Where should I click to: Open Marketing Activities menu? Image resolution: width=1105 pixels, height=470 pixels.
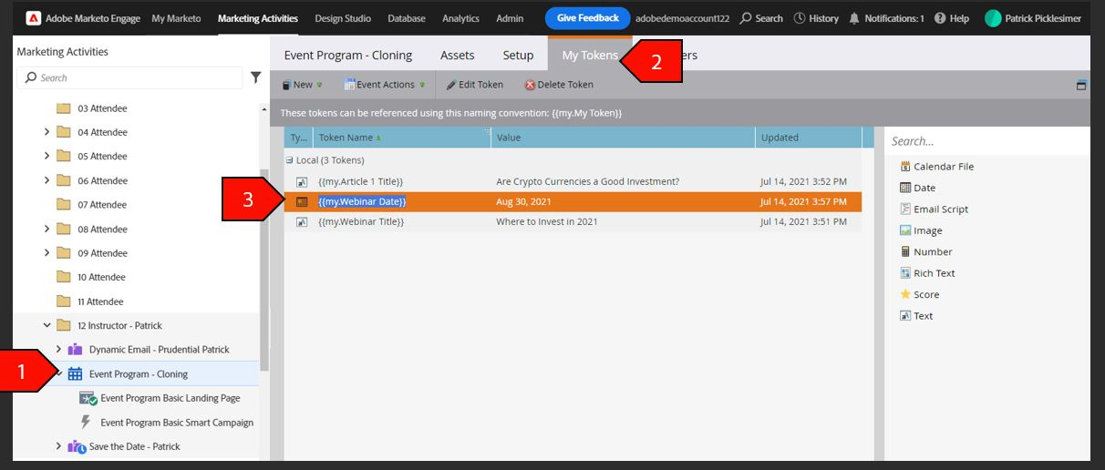tap(258, 18)
